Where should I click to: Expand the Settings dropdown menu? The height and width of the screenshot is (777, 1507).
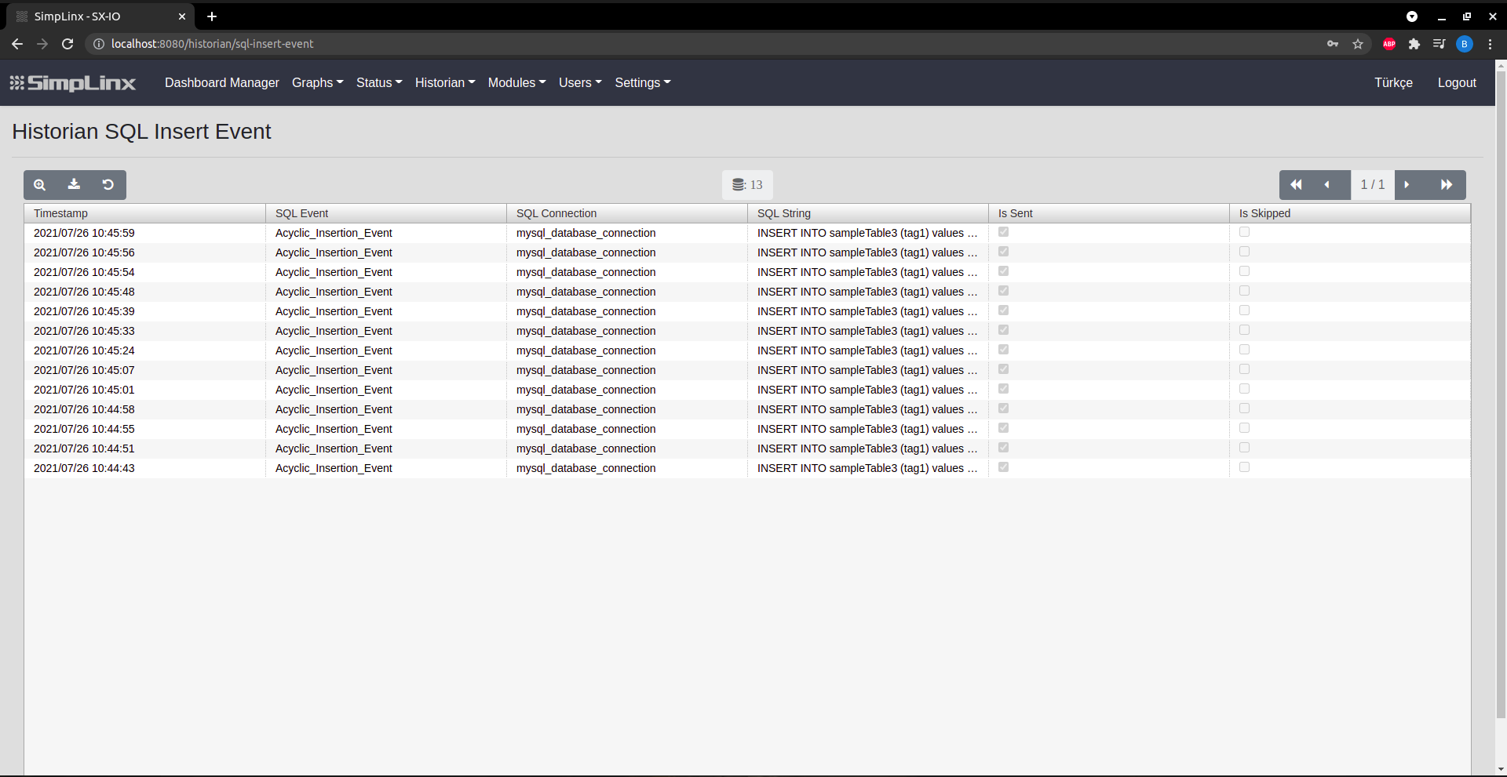tap(642, 82)
